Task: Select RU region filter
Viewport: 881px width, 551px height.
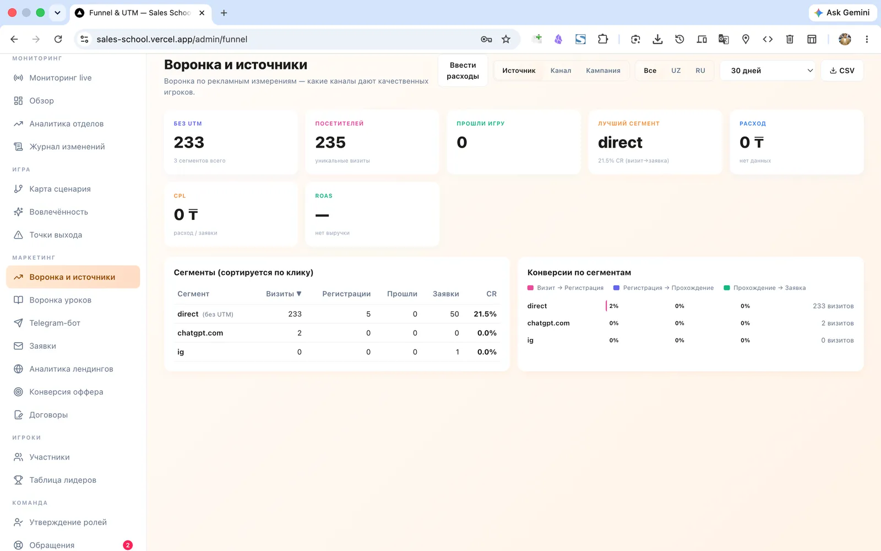Action: click(x=700, y=71)
